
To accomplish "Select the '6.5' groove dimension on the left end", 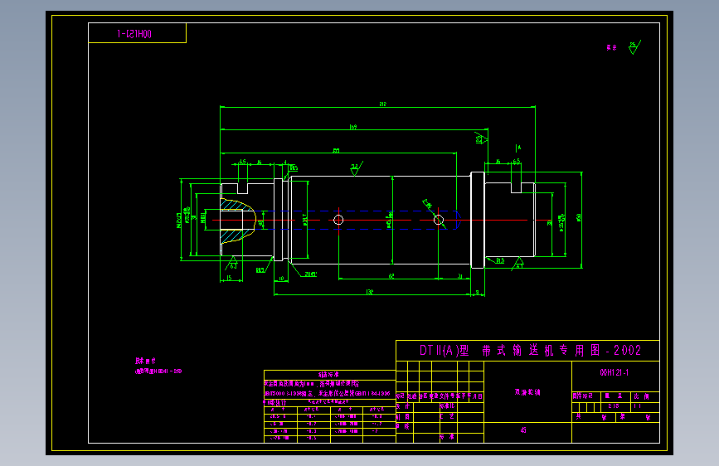I will [243, 162].
